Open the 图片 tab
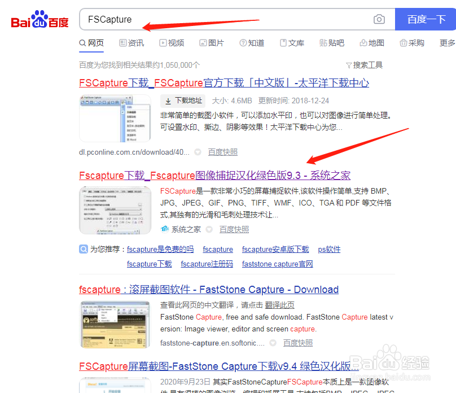This screenshot has height=393, width=456. pos(212,43)
